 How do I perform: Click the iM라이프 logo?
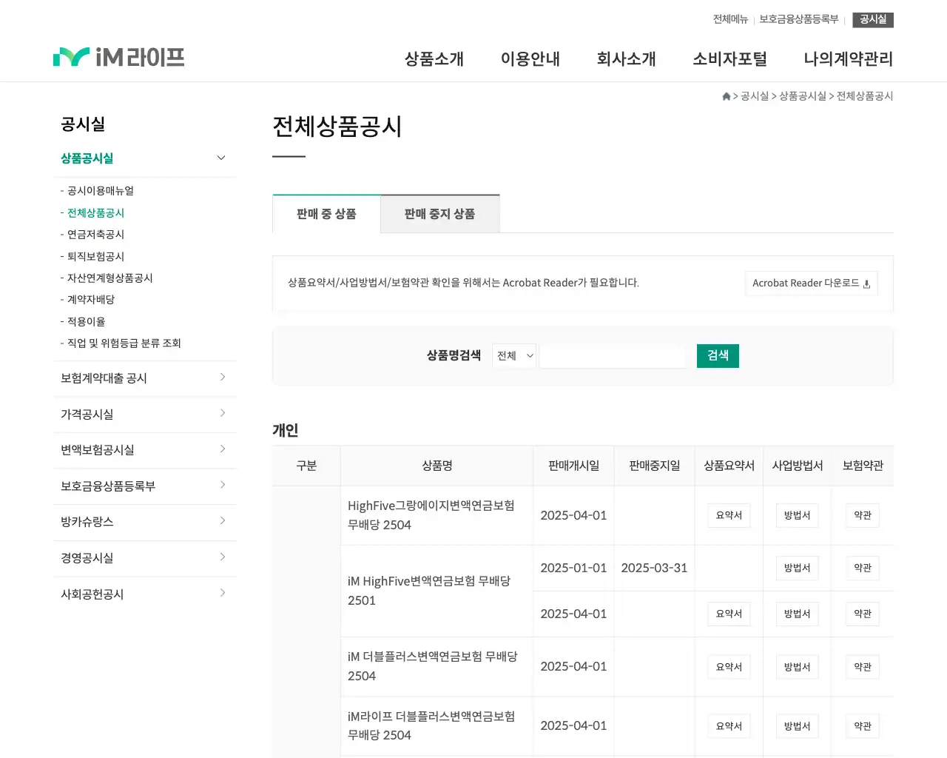(118, 57)
